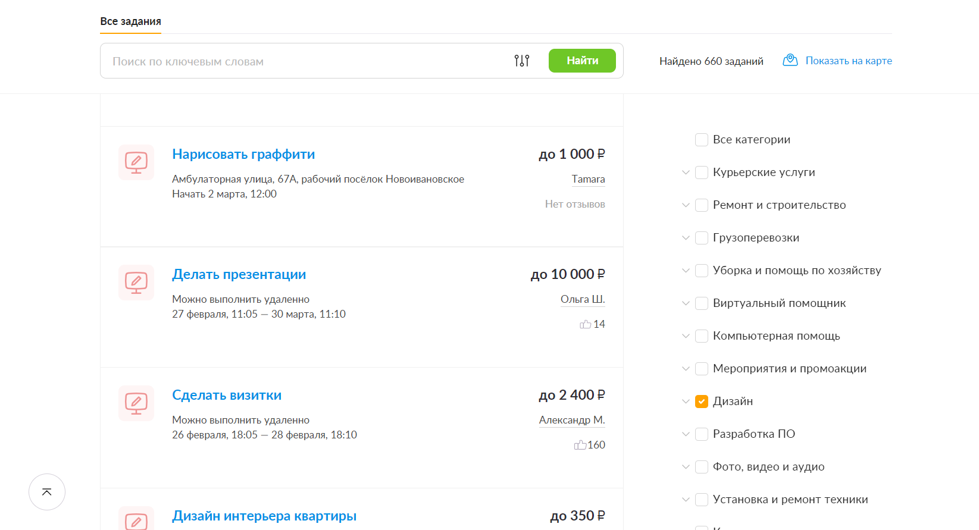This screenshot has height=530, width=979.
Task: Click the category icon for Дизайн интерьера квартиры
Action: click(x=136, y=518)
